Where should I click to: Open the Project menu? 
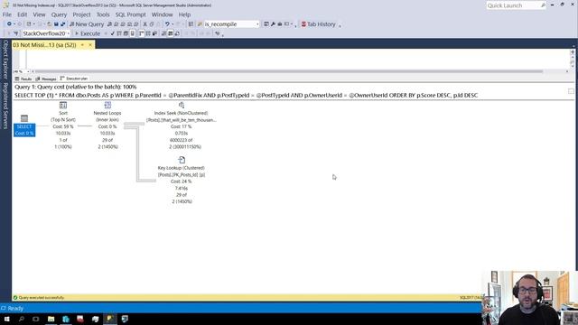(x=81, y=14)
